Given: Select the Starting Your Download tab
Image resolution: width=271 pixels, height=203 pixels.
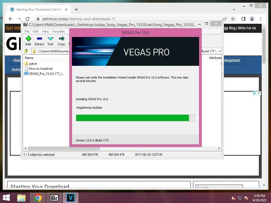Looking at the screenshot, I should [39, 10].
